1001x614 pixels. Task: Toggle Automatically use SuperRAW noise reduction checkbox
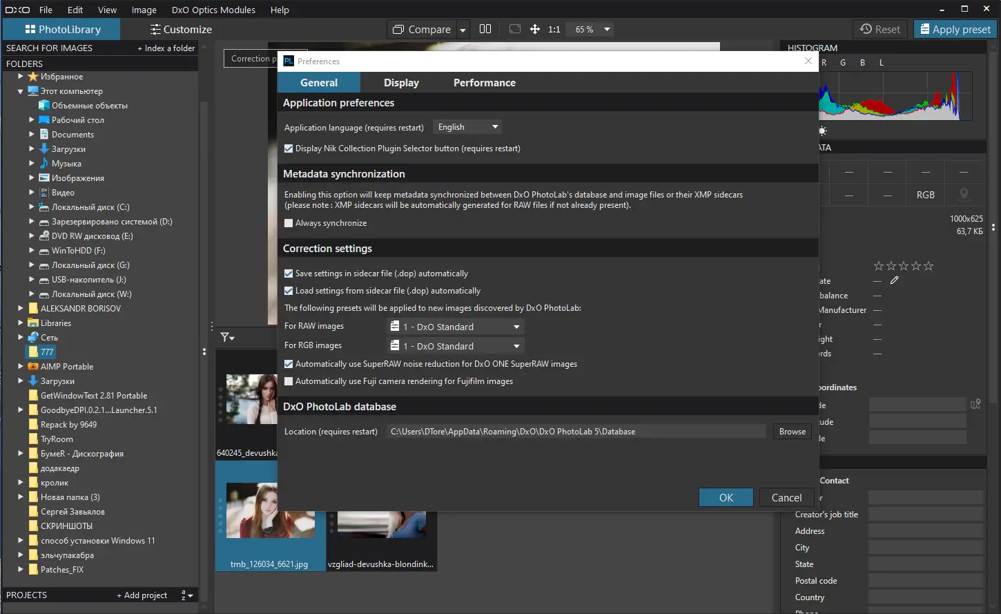point(289,364)
